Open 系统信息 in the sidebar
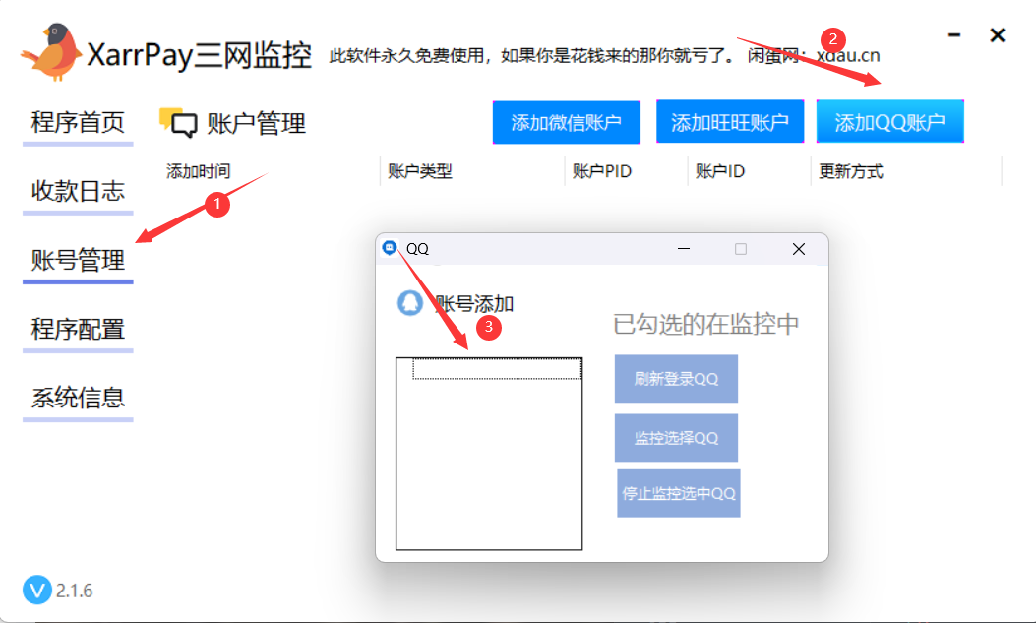 77,397
